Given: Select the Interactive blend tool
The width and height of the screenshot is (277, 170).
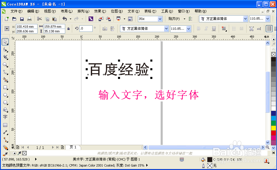Looking at the screenshot, I should (x=5, y=147).
